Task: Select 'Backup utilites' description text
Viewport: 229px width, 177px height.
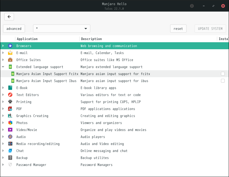Action: coord(95,158)
